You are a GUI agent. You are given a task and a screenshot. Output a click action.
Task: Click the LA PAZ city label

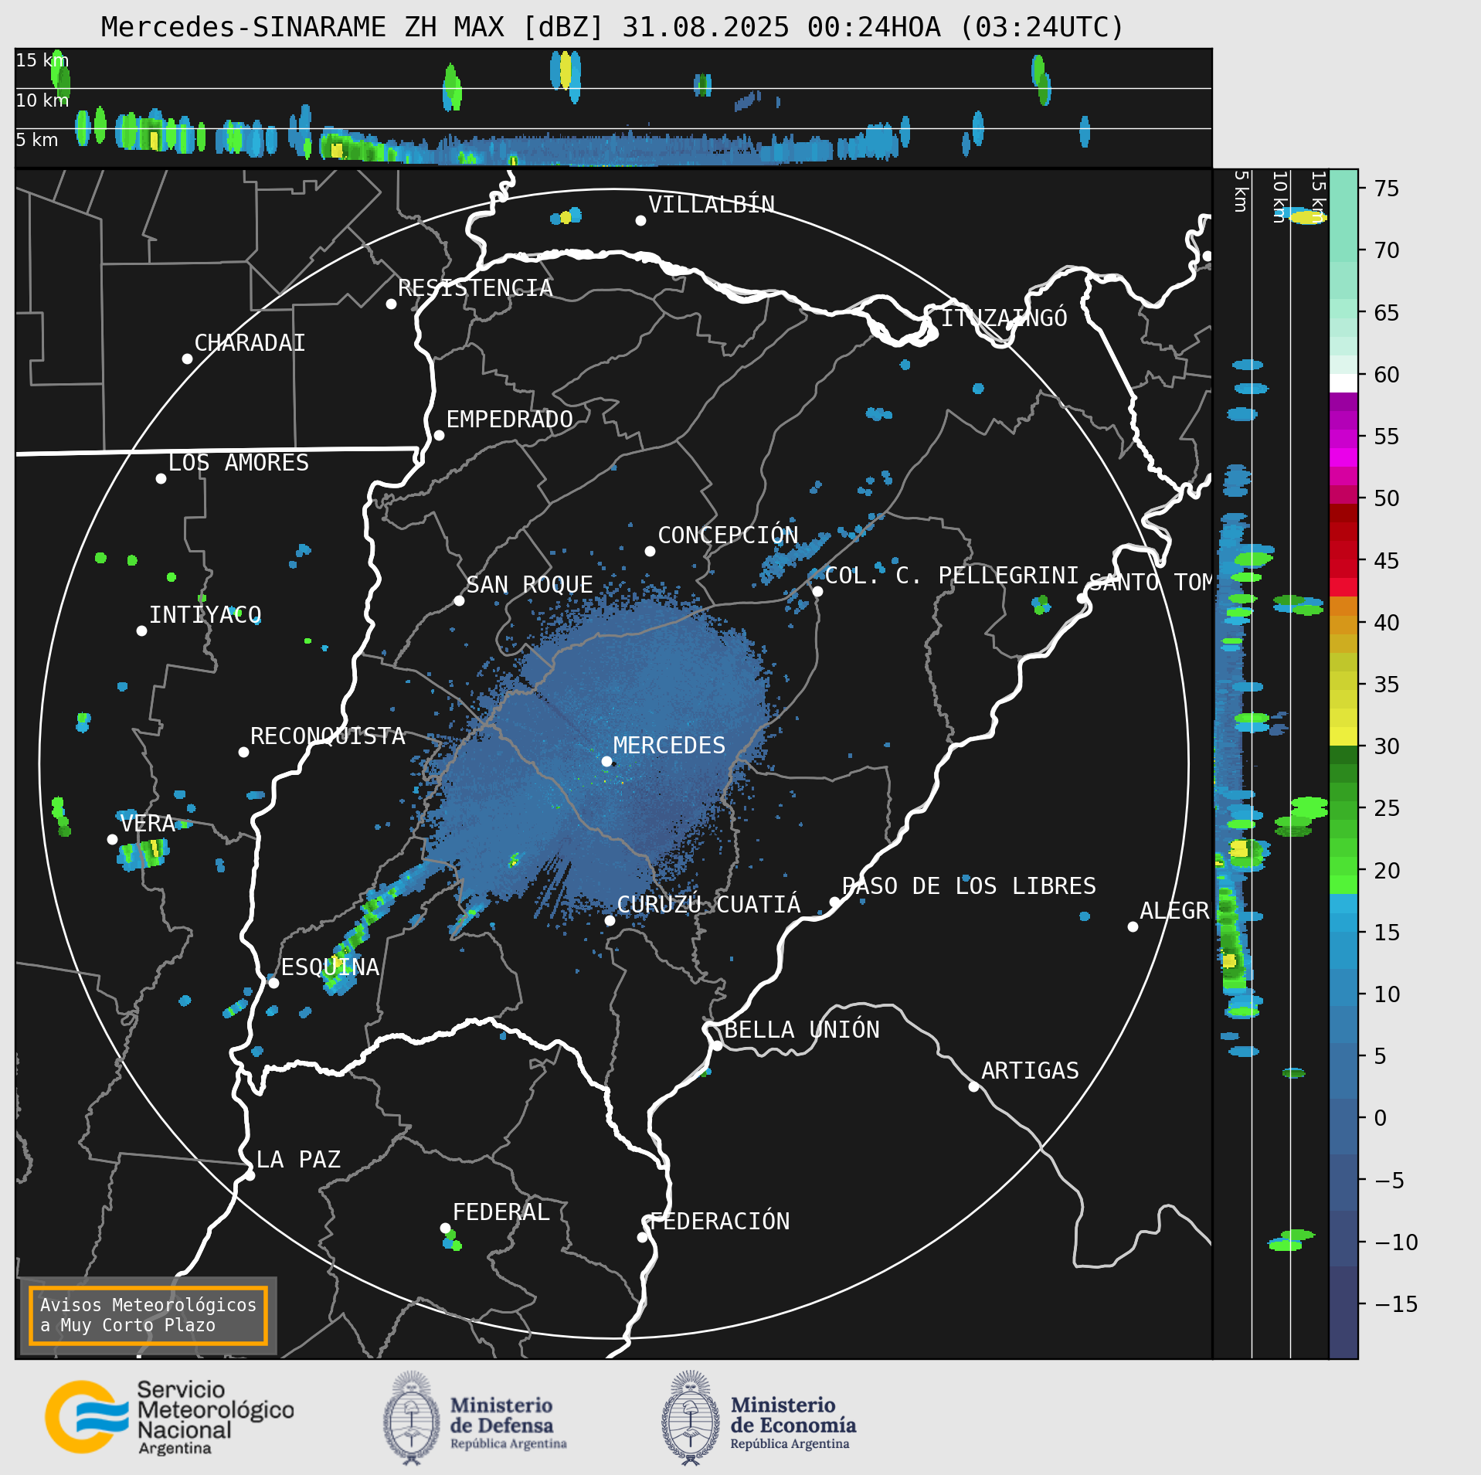pos(298,1160)
